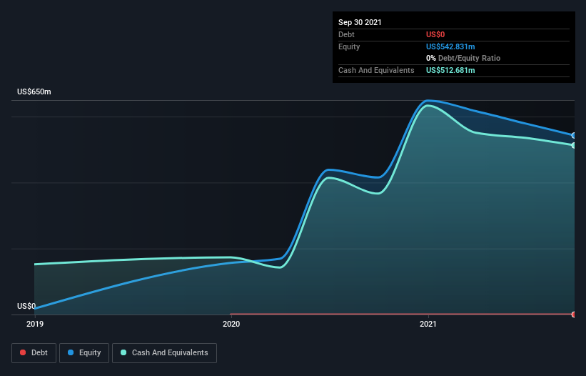The height and width of the screenshot is (376, 586).
Task: Click the US$542.831m equity value
Action: click(450, 46)
